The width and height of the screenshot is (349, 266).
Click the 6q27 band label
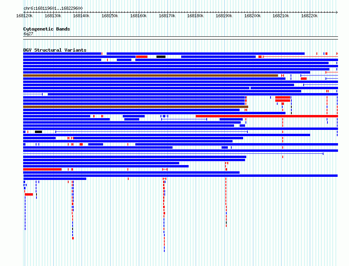[28, 34]
